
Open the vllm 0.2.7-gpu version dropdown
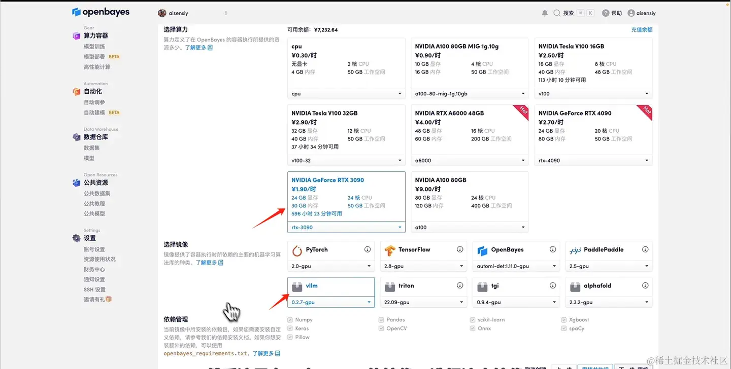click(331, 302)
